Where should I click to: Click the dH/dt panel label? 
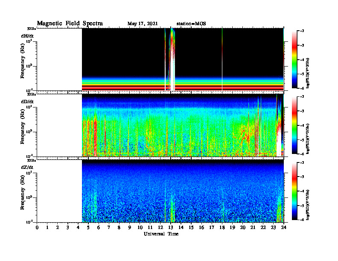[27, 36]
